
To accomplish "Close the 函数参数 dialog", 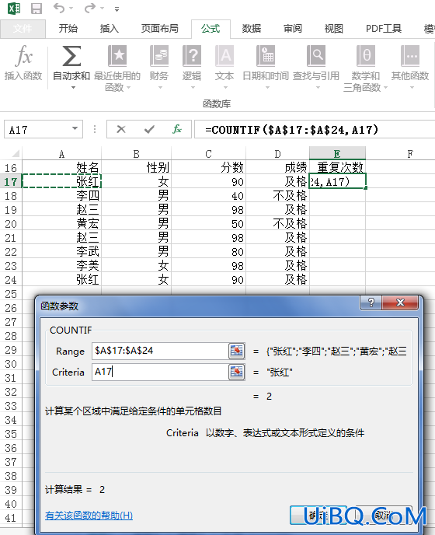I will pos(400,302).
